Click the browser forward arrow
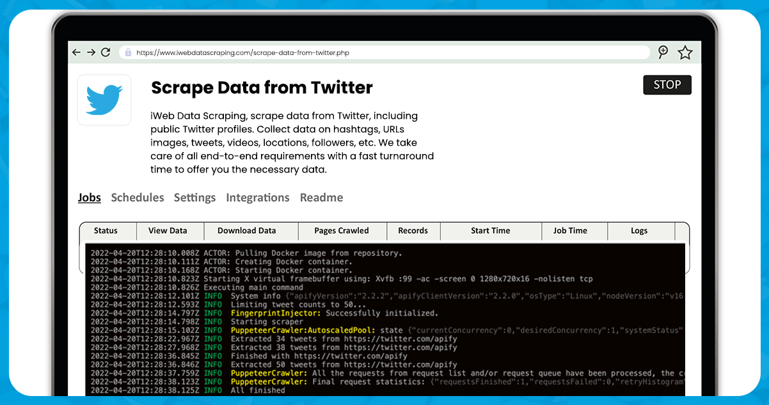Screen dimensions: 769x405 click(91, 52)
